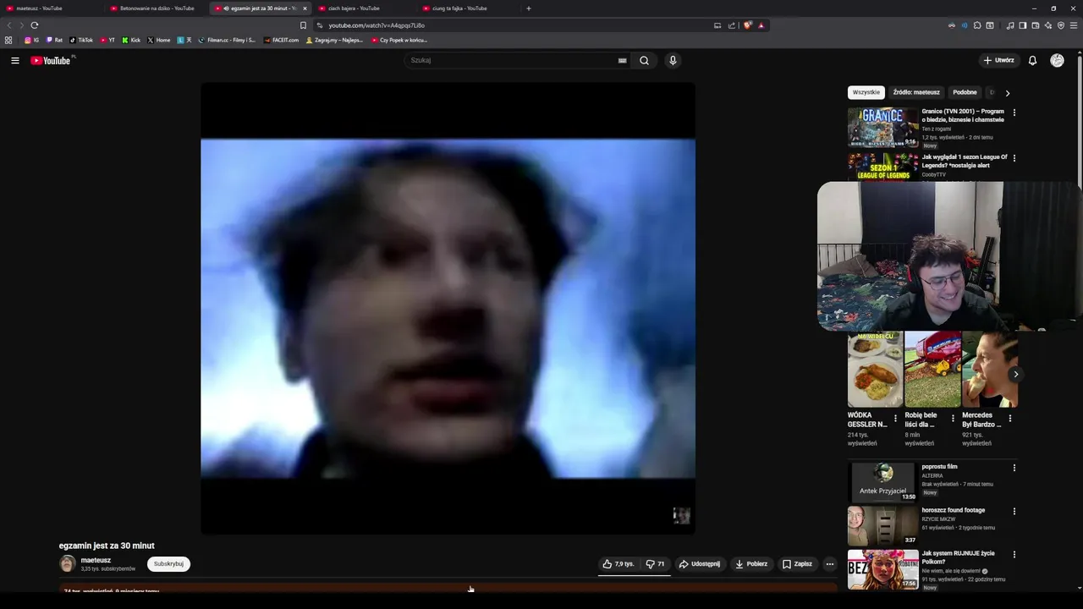The height and width of the screenshot is (609, 1083).
Task: Show next Shorts with carousel arrow
Action: tap(1015, 374)
